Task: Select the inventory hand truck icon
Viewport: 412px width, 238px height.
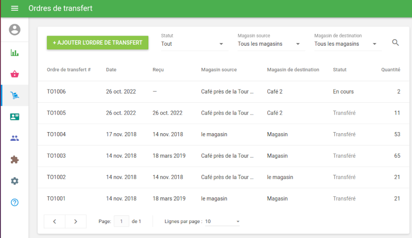Action: (14, 96)
